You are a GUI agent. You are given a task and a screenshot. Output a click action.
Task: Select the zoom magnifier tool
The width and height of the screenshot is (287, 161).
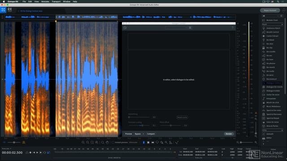(x=103, y=142)
